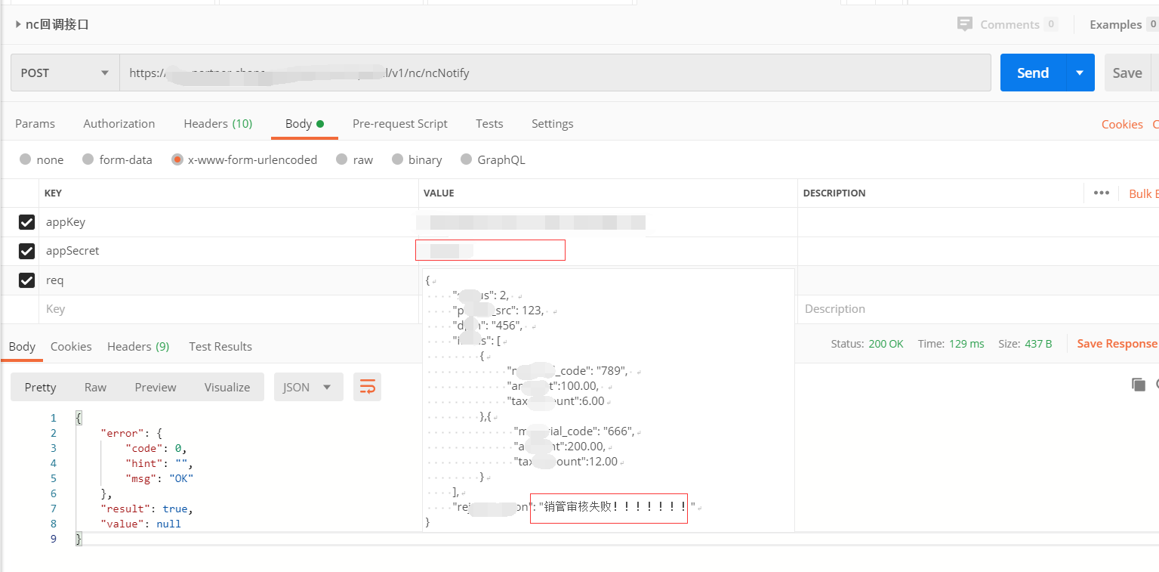Click the Size 437 B text

point(1025,343)
